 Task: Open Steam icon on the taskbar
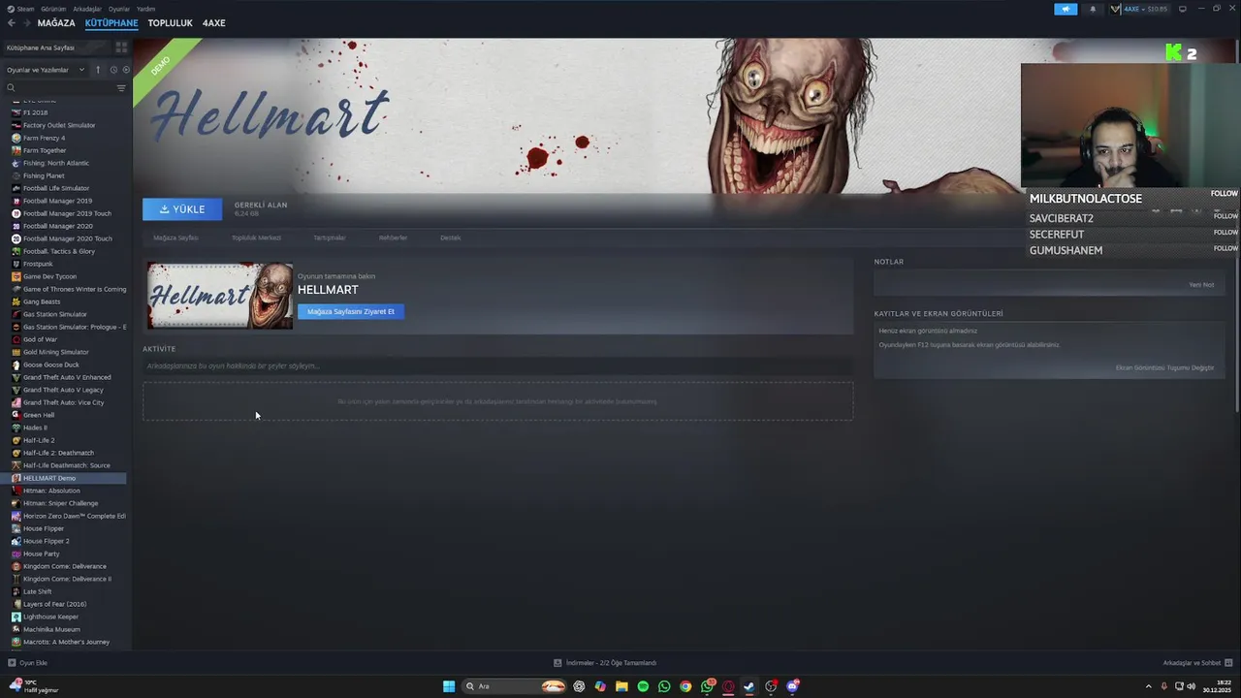(x=749, y=686)
